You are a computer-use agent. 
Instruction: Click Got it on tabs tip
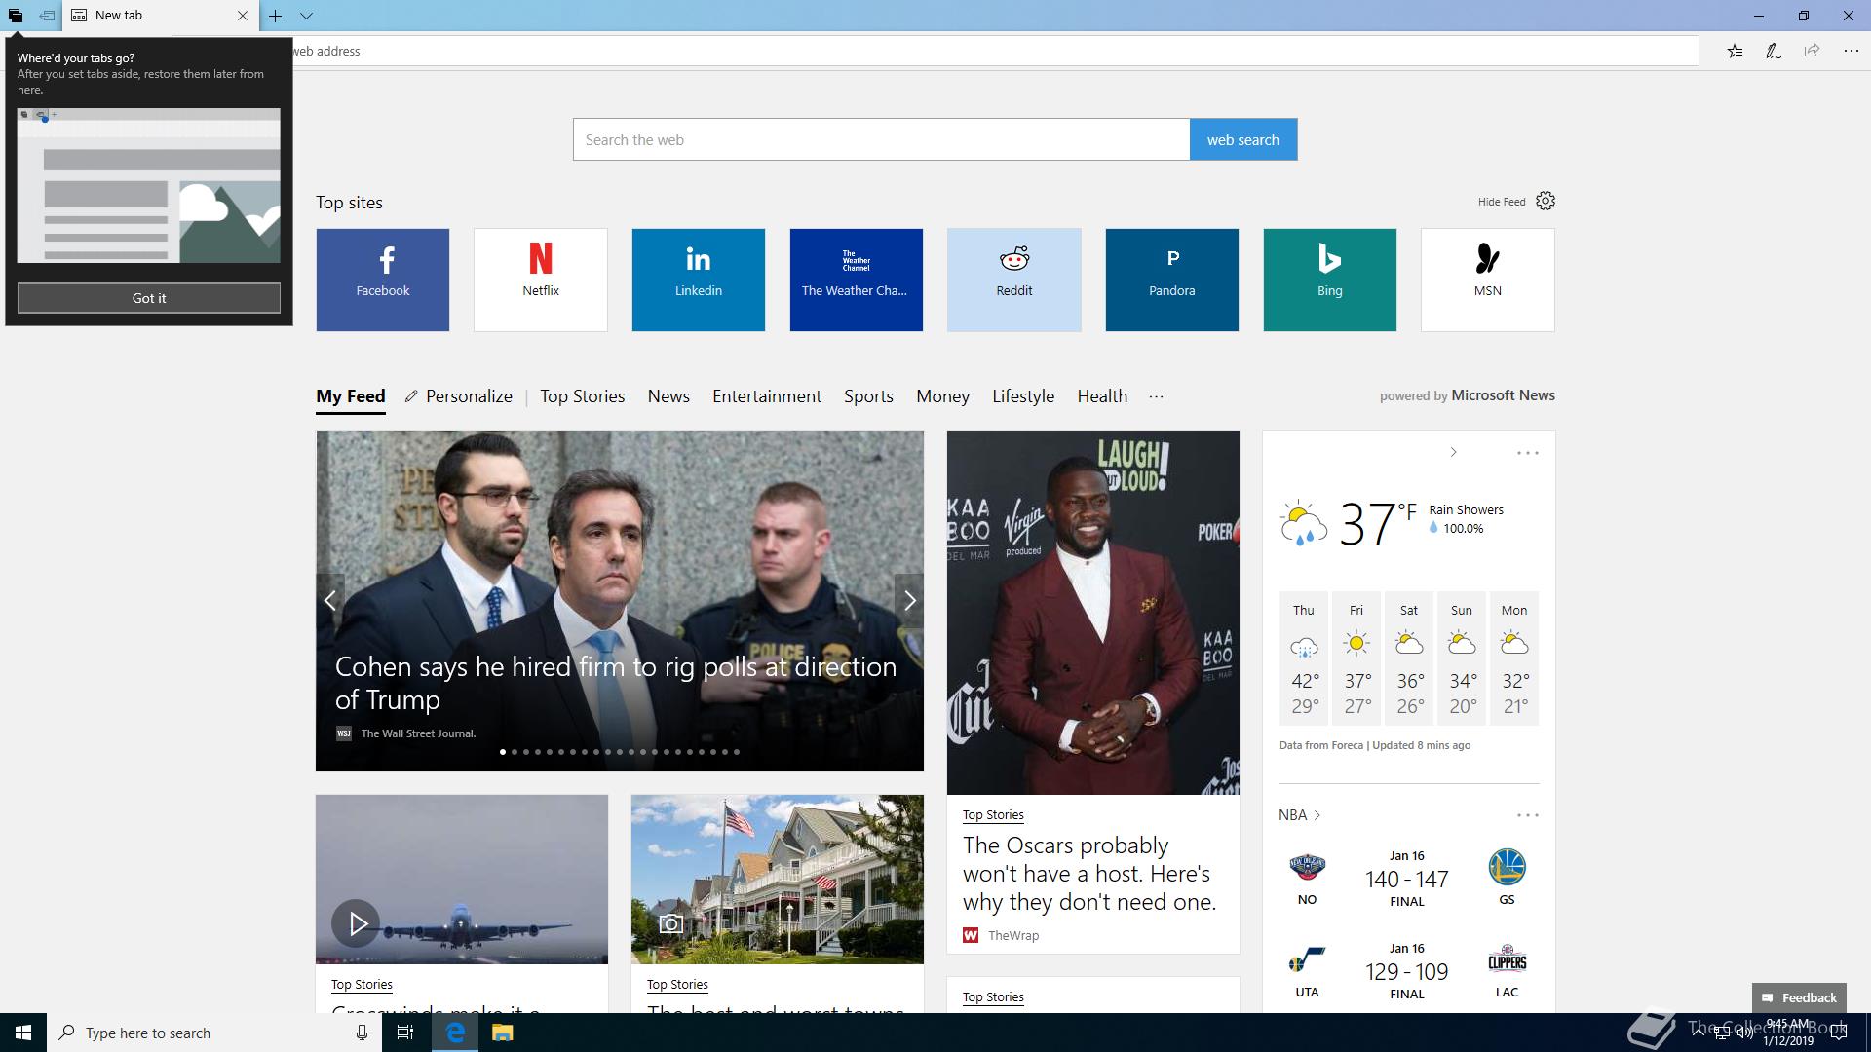tap(149, 298)
